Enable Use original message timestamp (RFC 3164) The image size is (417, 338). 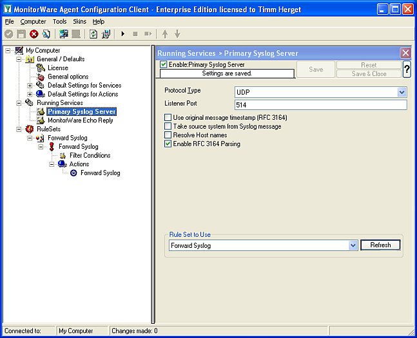[x=168, y=117]
